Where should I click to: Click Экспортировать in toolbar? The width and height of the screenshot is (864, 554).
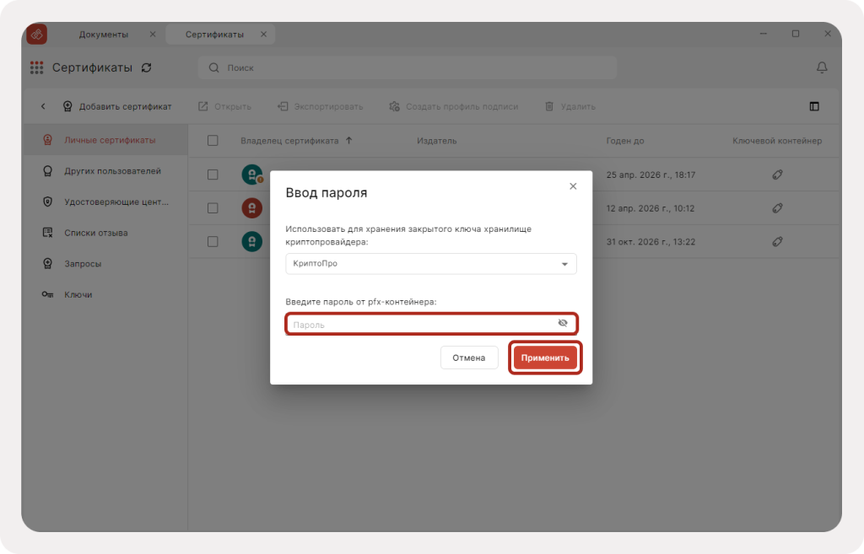[x=320, y=106]
